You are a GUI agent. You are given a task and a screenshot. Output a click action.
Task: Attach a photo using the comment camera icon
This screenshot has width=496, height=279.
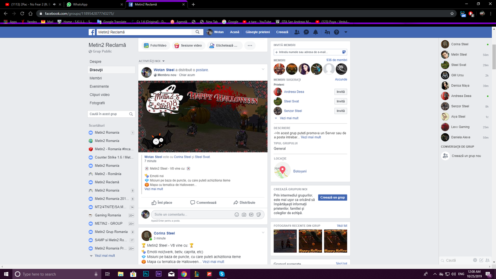pyautogui.click(x=244, y=214)
